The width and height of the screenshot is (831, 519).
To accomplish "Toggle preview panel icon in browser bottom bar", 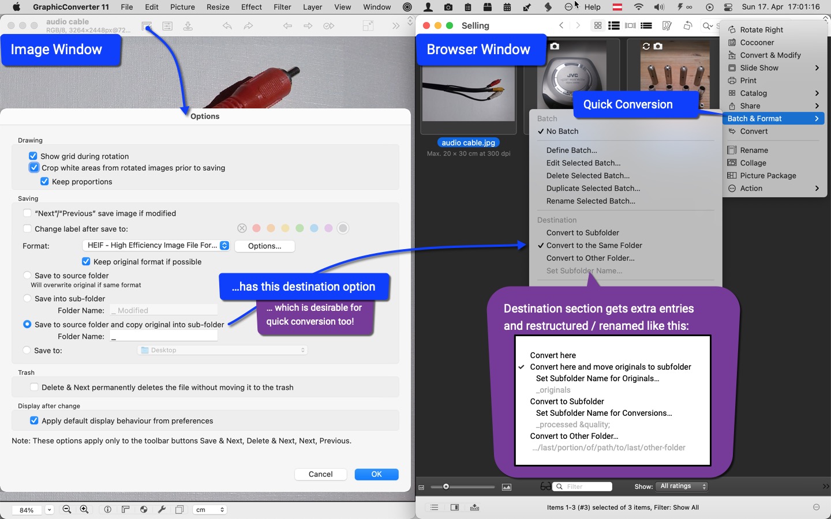I will point(455,507).
